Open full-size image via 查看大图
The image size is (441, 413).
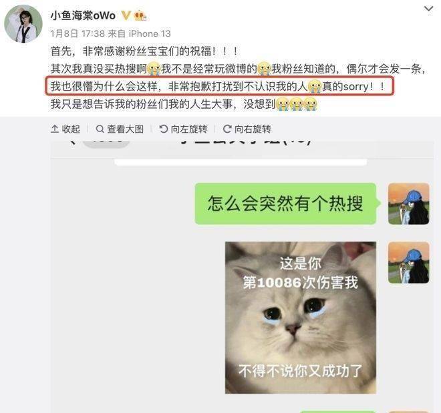tap(120, 129)
